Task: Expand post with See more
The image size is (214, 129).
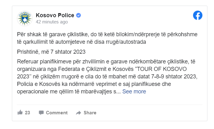Action: [134, 92]
